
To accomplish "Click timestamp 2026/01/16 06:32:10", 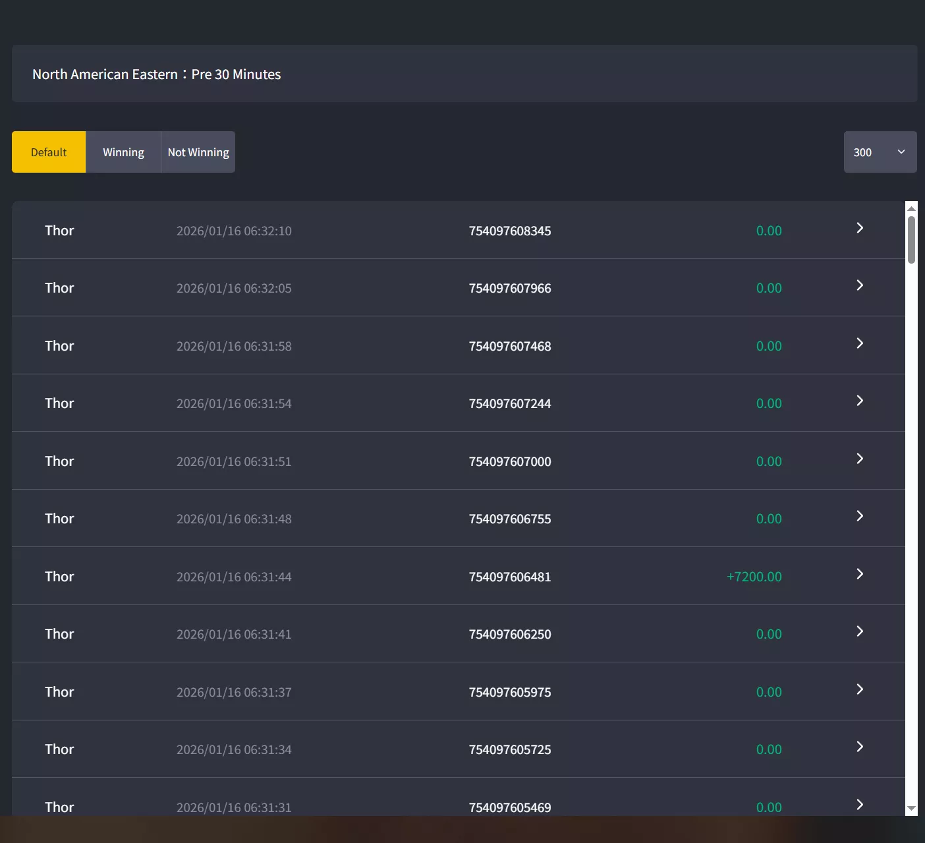I will click(234, 231).
